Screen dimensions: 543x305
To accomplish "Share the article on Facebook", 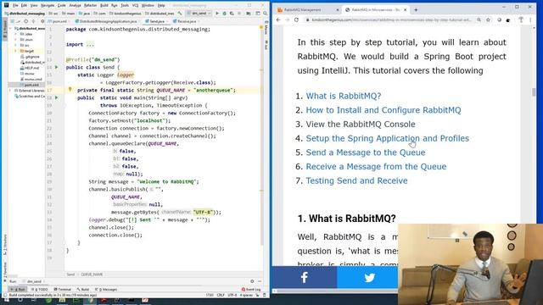I will tap(305, 277).
